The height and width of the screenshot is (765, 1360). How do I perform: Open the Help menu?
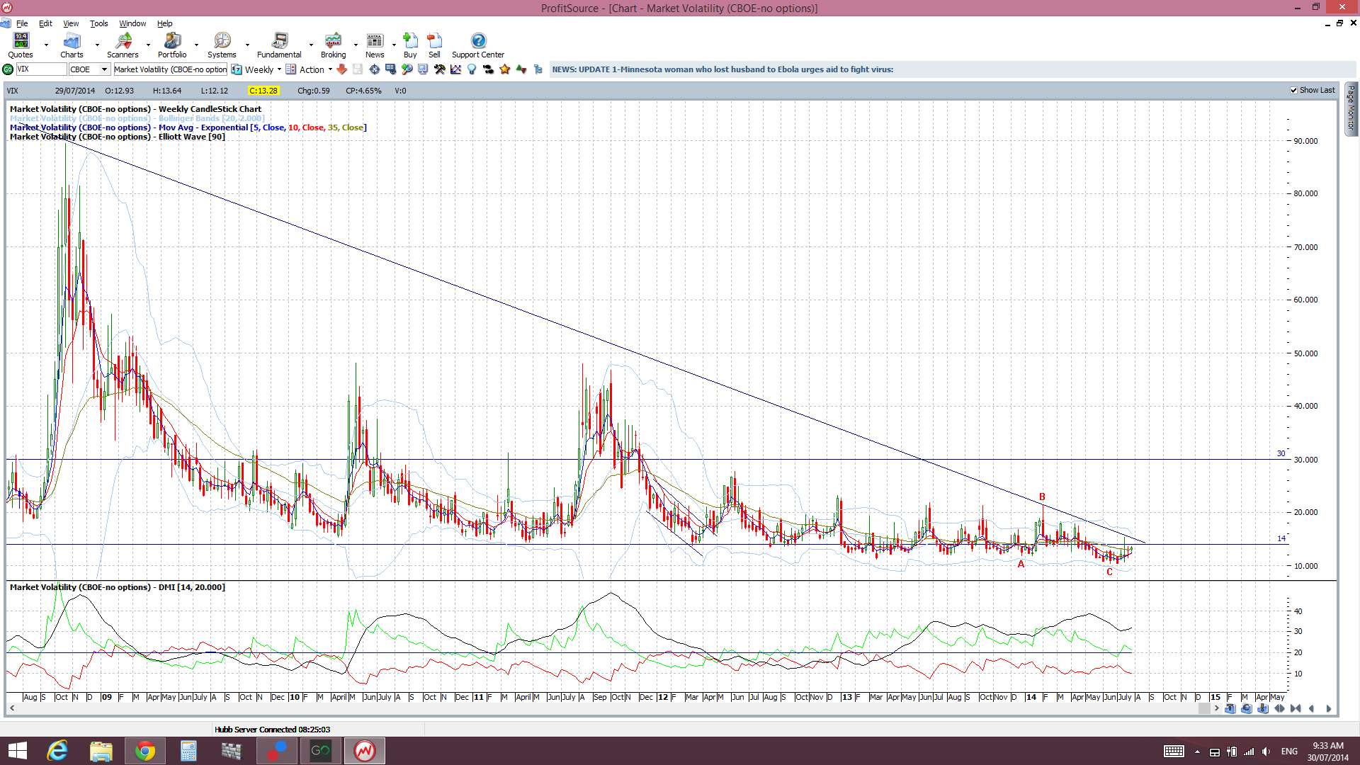(164, 23)
